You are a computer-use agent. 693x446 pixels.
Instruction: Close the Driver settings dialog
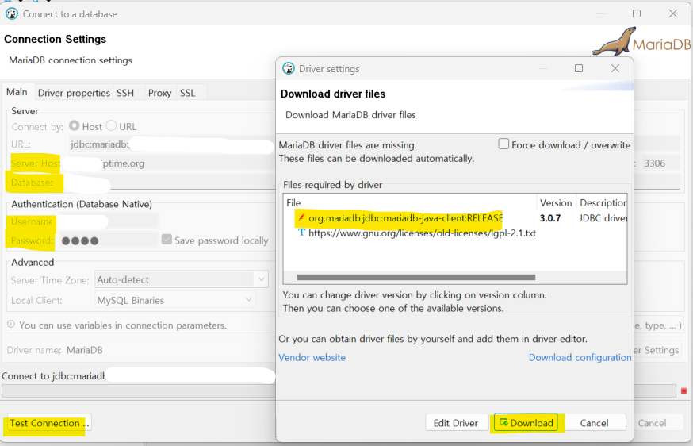coord(615,68)
